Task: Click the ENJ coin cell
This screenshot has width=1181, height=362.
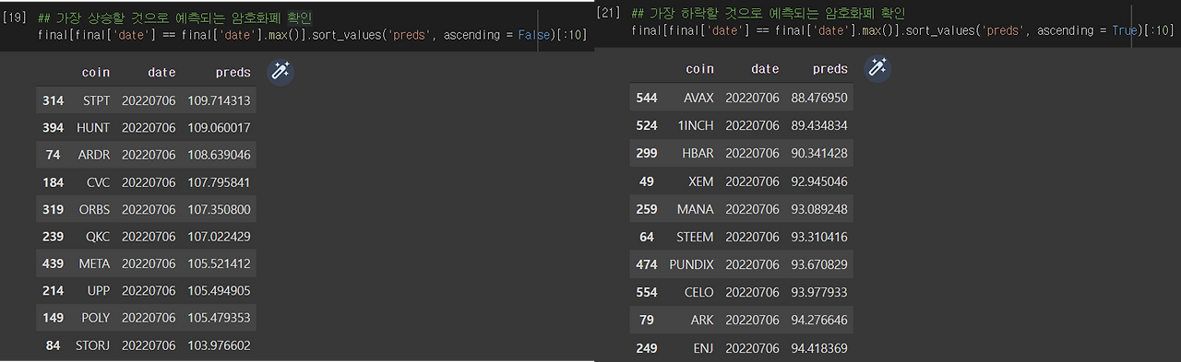Action: tap(704, 348)
